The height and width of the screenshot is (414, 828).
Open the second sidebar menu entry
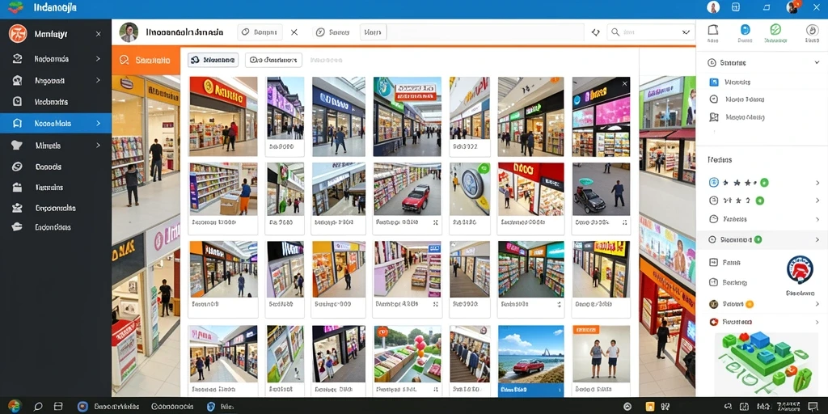click(56, 58)
